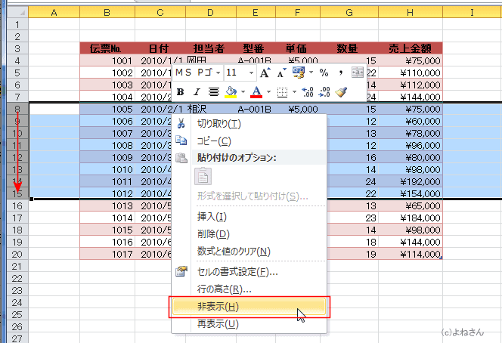Expand borders dropdown arrow
Screen dimensions: 502x343
[294, 92]
